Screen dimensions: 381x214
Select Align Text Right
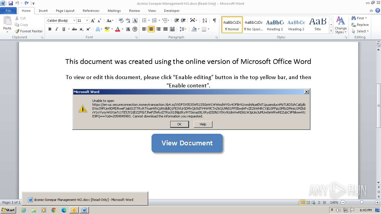coord(158,29)
